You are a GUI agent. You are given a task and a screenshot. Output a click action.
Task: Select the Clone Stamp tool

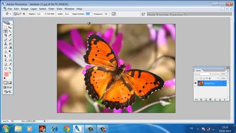(x=6, y=44)
